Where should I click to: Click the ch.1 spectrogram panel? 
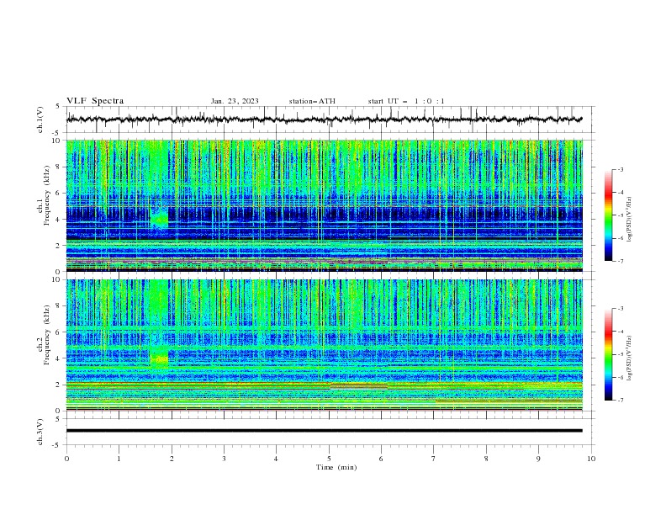pos(324,205)
